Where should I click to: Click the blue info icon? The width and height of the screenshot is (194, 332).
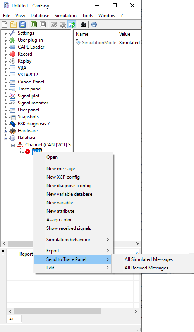click(94, 24)
